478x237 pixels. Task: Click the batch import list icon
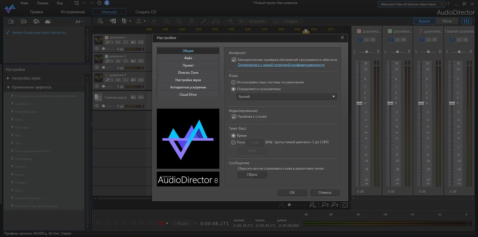(24, 22)
